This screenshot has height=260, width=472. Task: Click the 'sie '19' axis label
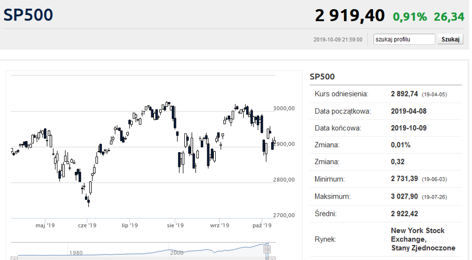[x=175, y=225]
